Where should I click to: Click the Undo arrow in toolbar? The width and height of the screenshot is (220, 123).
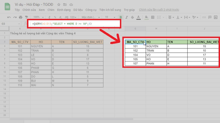pyautogui.click(x=9, y=17)
